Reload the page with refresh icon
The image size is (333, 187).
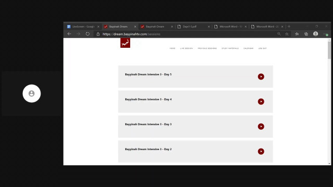click(x=87, y=34)
